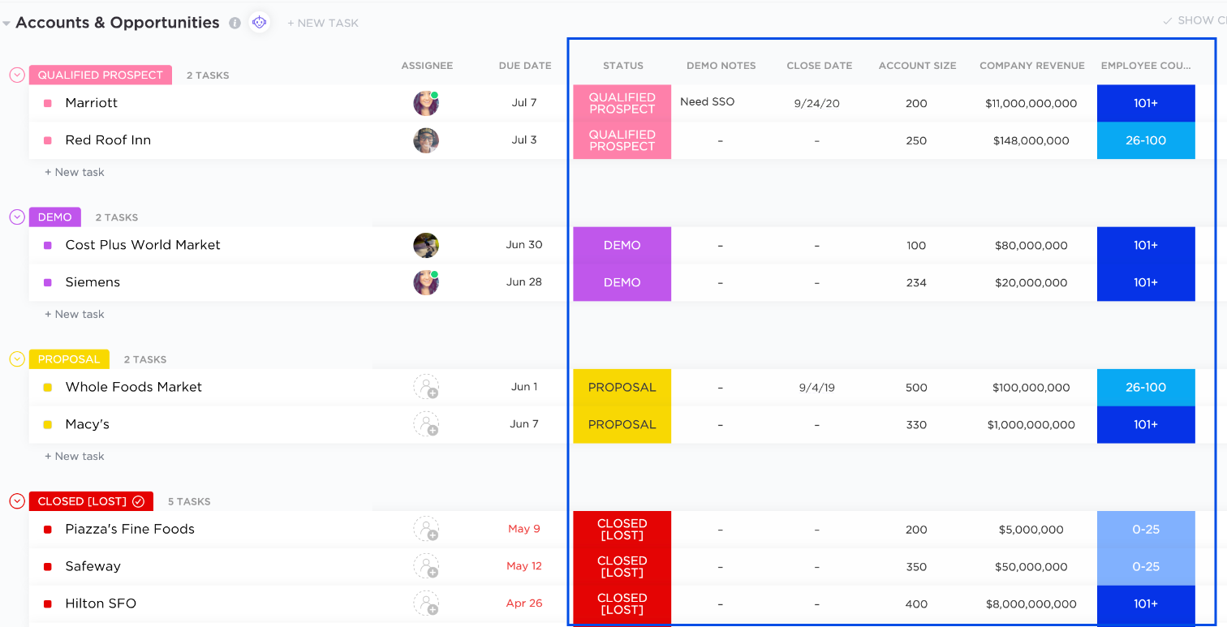
Task: Click Piazza's Fine Foods red status square
Action: 47,529
